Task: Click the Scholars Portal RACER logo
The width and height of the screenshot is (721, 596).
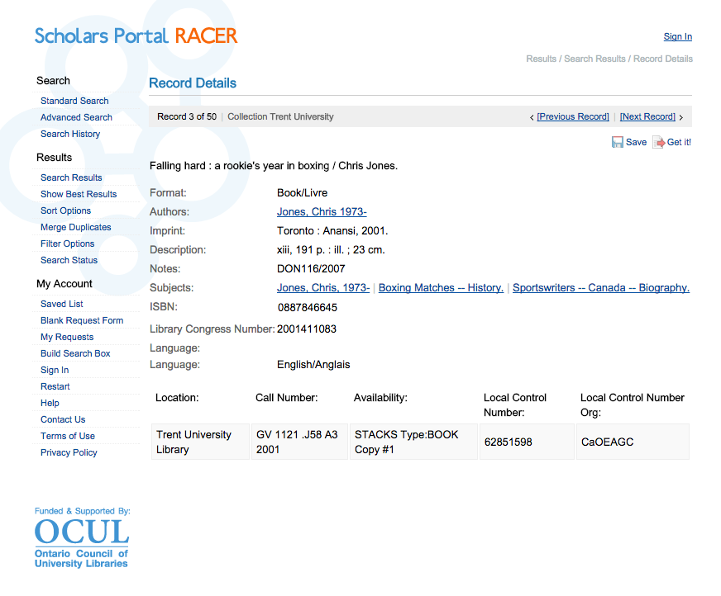Action: [x=136, y=35]
